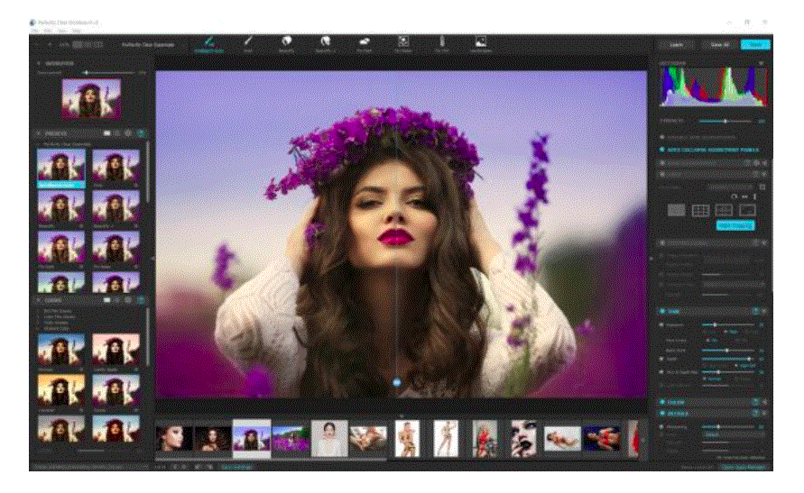
Task: Collapse the Presets panel arrow
Action: 39,133
